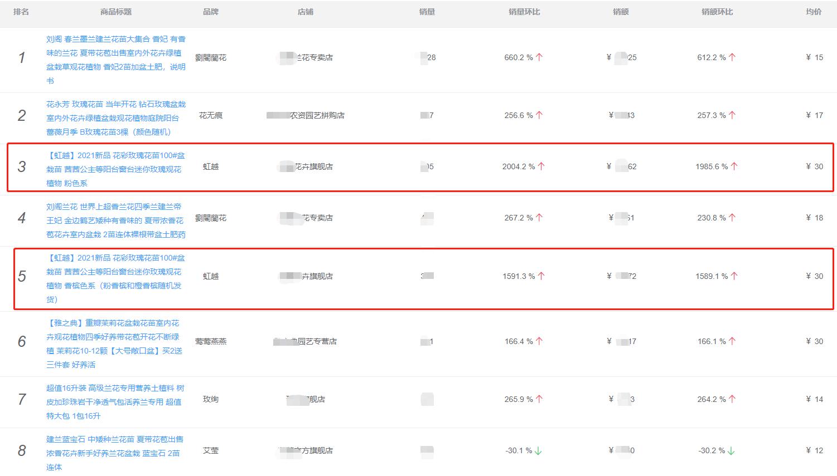This screenshot has height=476, width=837.
Task: Click the up arrow next to 256.6 %
Action: coord(539,115)
